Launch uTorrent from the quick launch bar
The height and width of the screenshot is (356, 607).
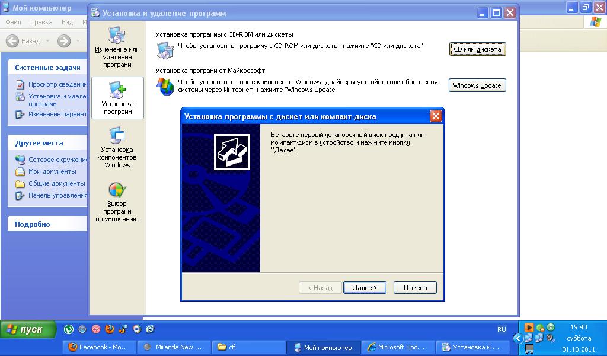[69, 329]
